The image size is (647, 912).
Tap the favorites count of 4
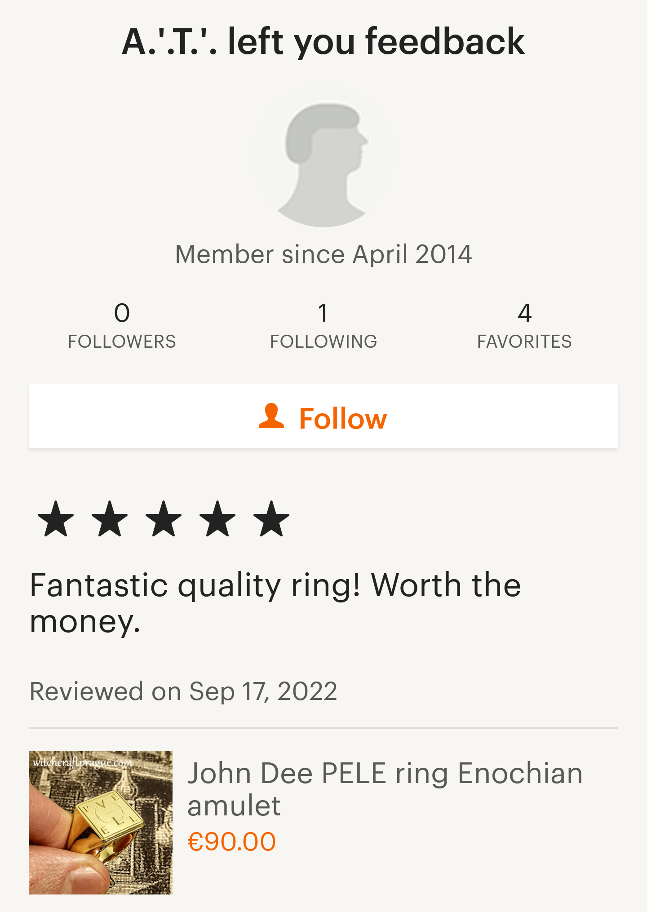[x=524, y=313]
